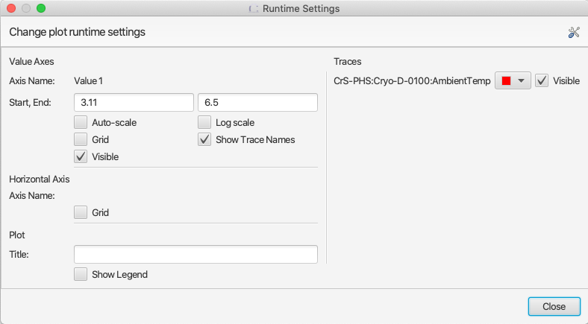This screenshot has height=324, width=588.
Task: Click the red trace color swatch
Action: tap(506, 80)
